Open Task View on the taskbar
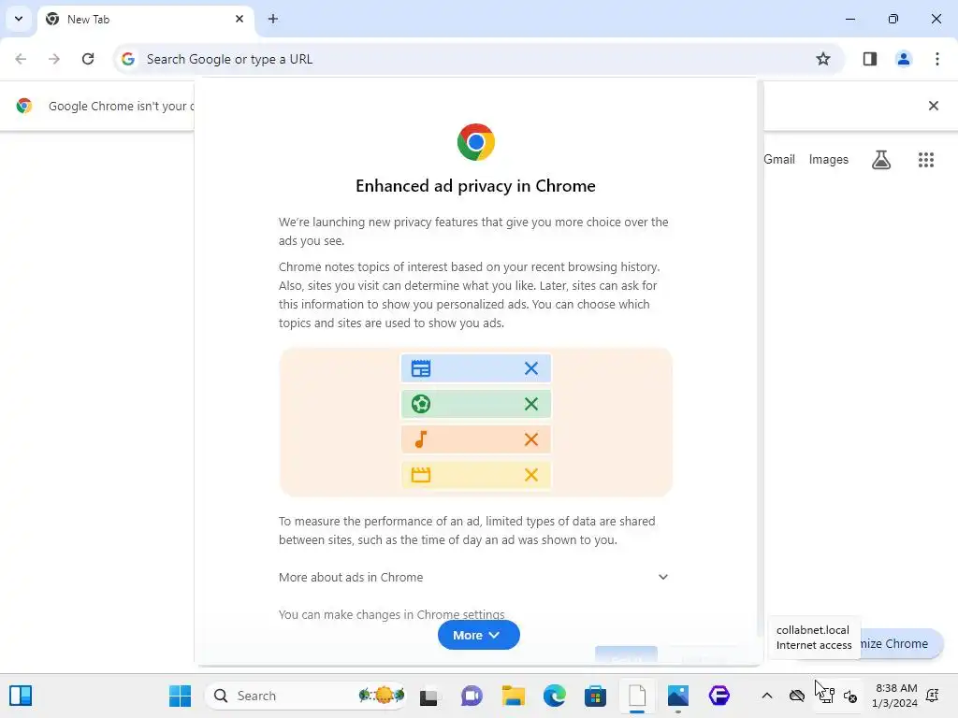Viewport: 958px width, 718px height. click(x=428, y=696)
